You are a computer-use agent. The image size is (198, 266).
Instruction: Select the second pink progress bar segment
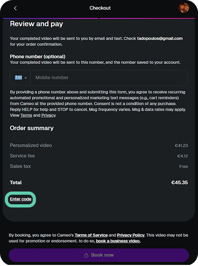147,18
